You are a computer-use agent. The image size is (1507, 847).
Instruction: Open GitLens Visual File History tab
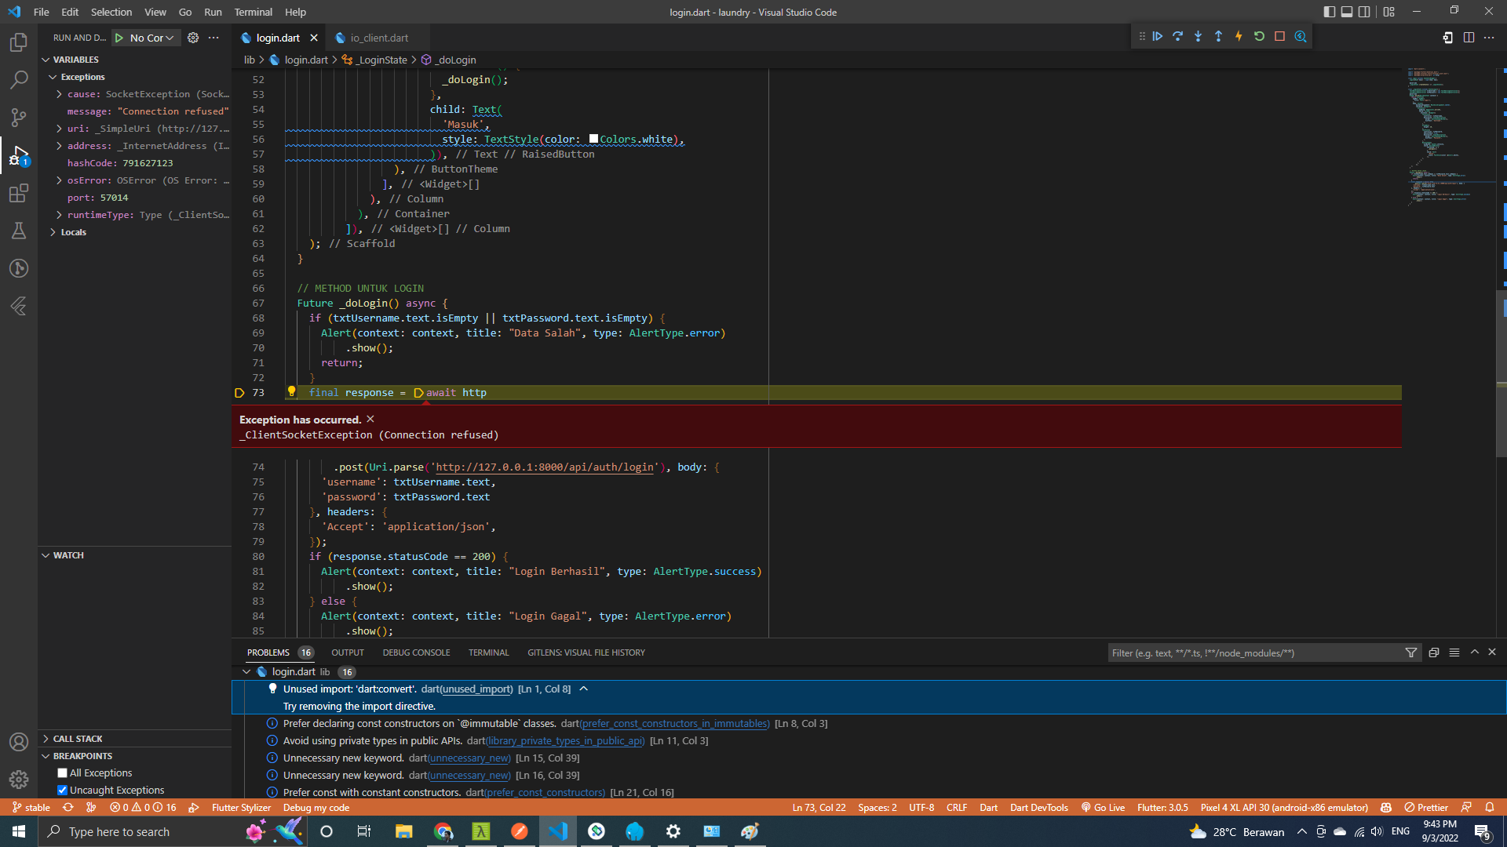[x=586, y=653]
